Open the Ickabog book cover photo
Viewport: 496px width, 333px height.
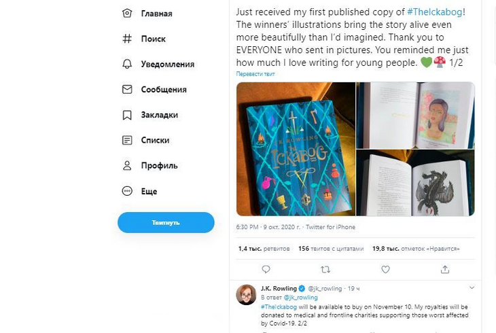click(x=296, y=149)
